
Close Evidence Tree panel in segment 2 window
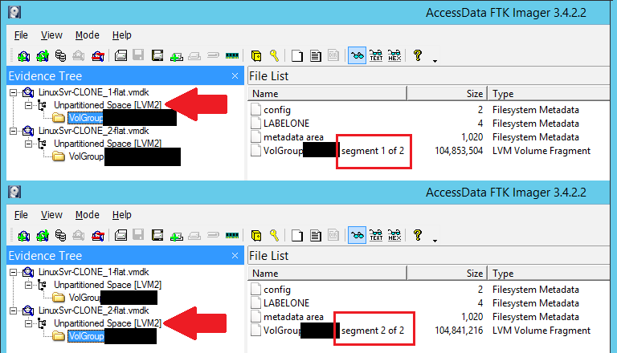coord(235,255)
